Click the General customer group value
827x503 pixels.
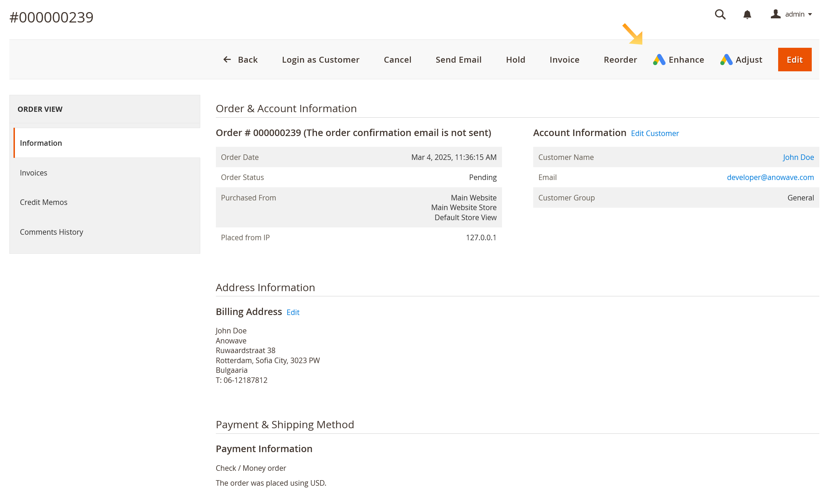pyautogui.click(x=801, y=198)
